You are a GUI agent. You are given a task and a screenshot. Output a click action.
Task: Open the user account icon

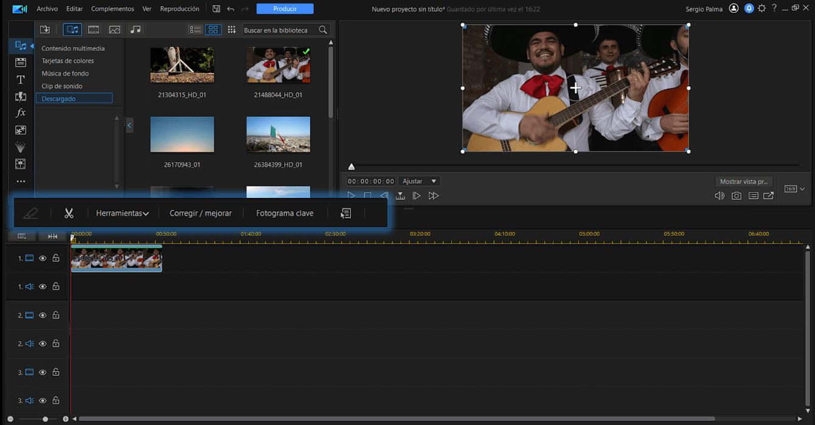point(733,8)
